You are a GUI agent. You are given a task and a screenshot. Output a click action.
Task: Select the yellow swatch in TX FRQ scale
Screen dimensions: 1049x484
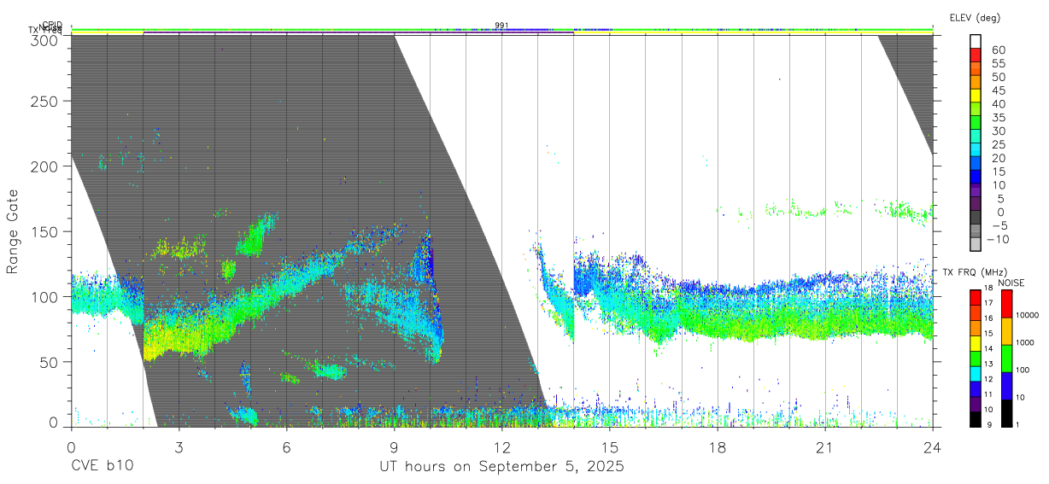coord(976,343)
